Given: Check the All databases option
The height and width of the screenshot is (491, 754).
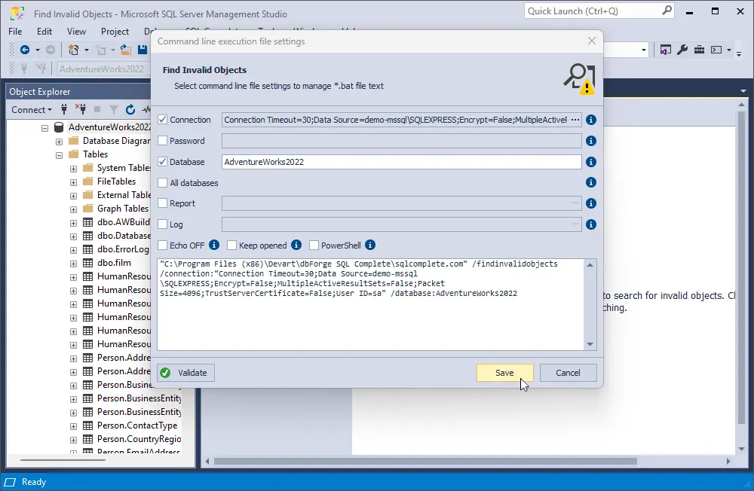Looking at the screenshot, I should pos(163,183).
